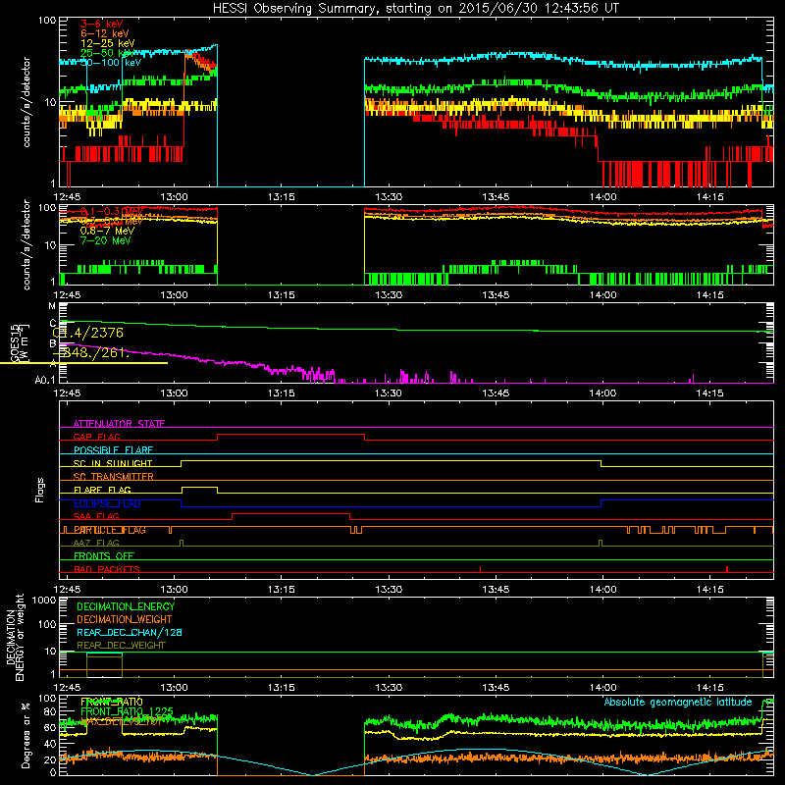This screenshot has width=785, height=785.
Task: Select the yellow 12-25 keV legend label
Action: click(108, 43)
